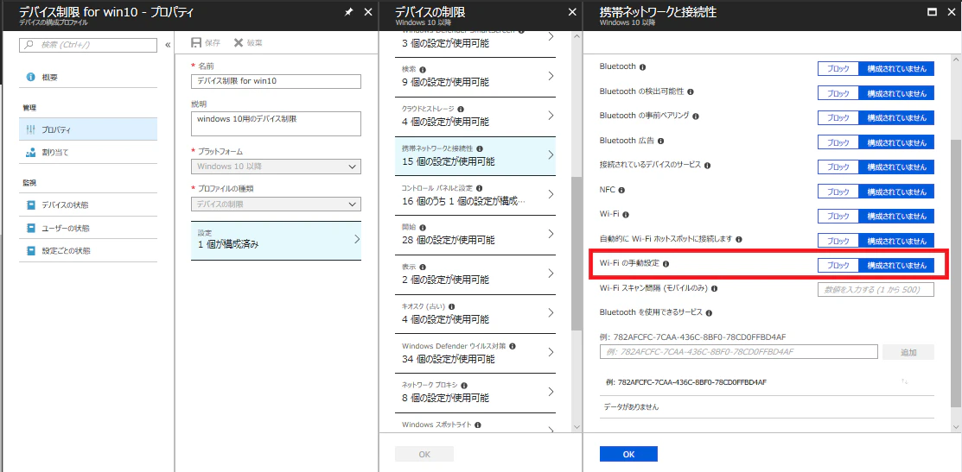Click 保存 label in the toolbar

tap(213, 43)
